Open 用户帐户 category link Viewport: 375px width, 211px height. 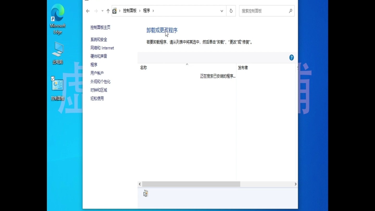tap(97, 73)
